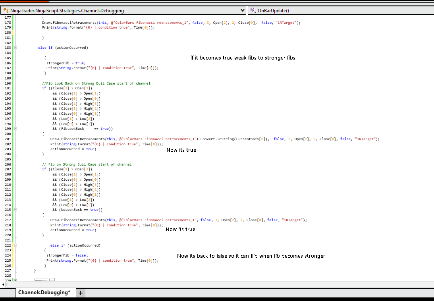This screenshot has width=434, height=301.
Task: Click Draw.FibonacciRetracements call on line 217
Action: (x=179, y=220)
